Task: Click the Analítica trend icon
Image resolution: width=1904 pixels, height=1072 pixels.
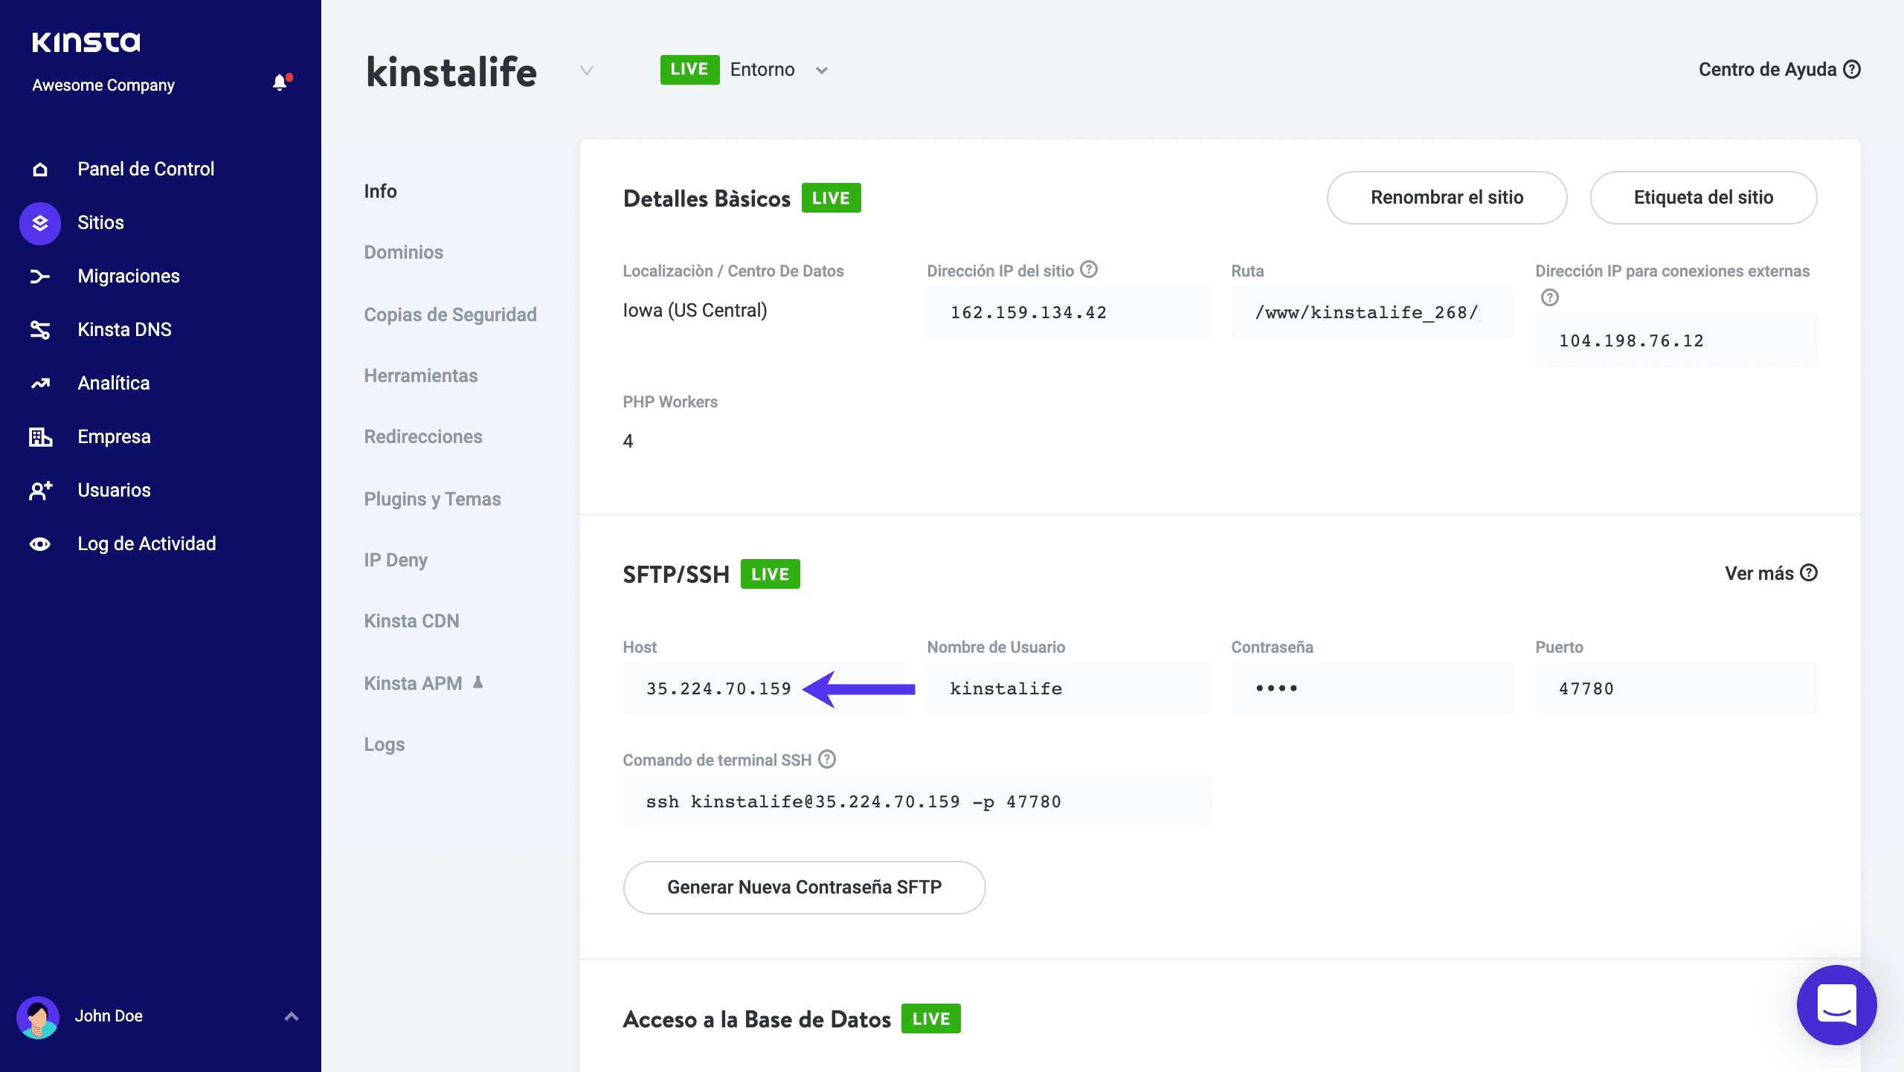Action: (x=40, y=384)
